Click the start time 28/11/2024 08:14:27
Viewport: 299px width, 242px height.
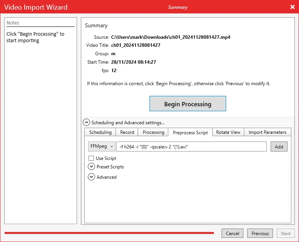coord(133,62)
